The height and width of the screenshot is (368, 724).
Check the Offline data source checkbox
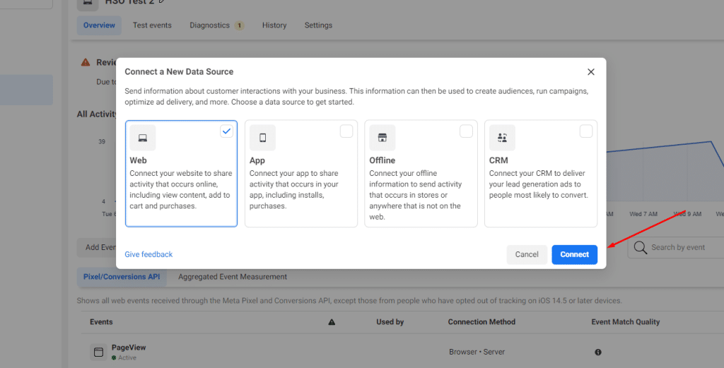[x=466, y=131]
